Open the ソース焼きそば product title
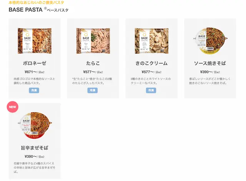Image resolution: width=246 pixels, height=181 pixels. (210, 63)
